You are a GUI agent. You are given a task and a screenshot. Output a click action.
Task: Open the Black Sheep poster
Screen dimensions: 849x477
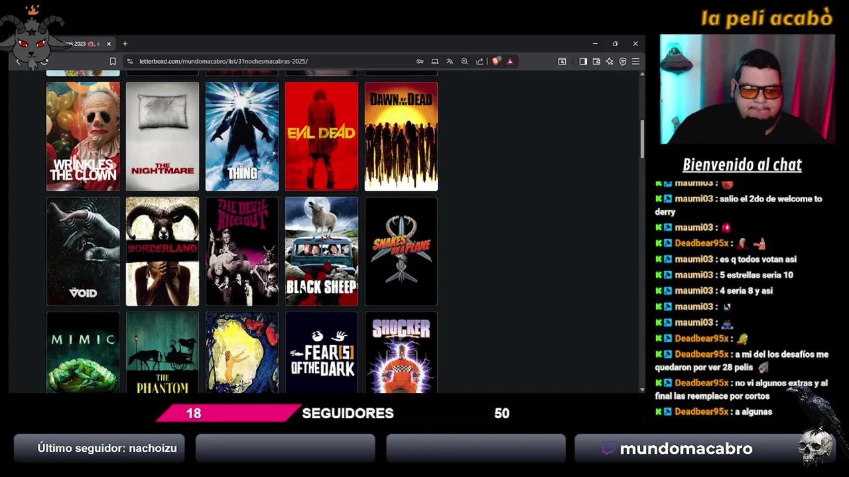click(x=322, y=252)
